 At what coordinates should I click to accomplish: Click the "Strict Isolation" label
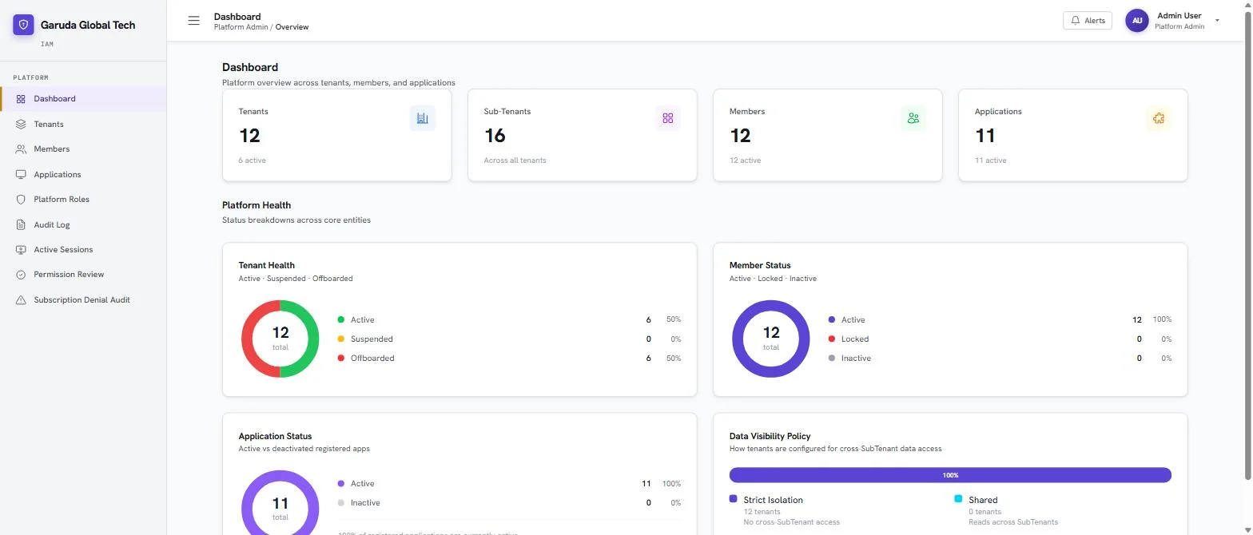point(774,500)
